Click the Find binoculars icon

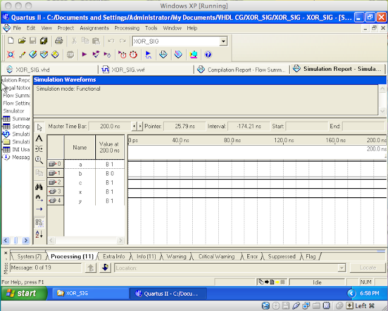click(39, 187)
